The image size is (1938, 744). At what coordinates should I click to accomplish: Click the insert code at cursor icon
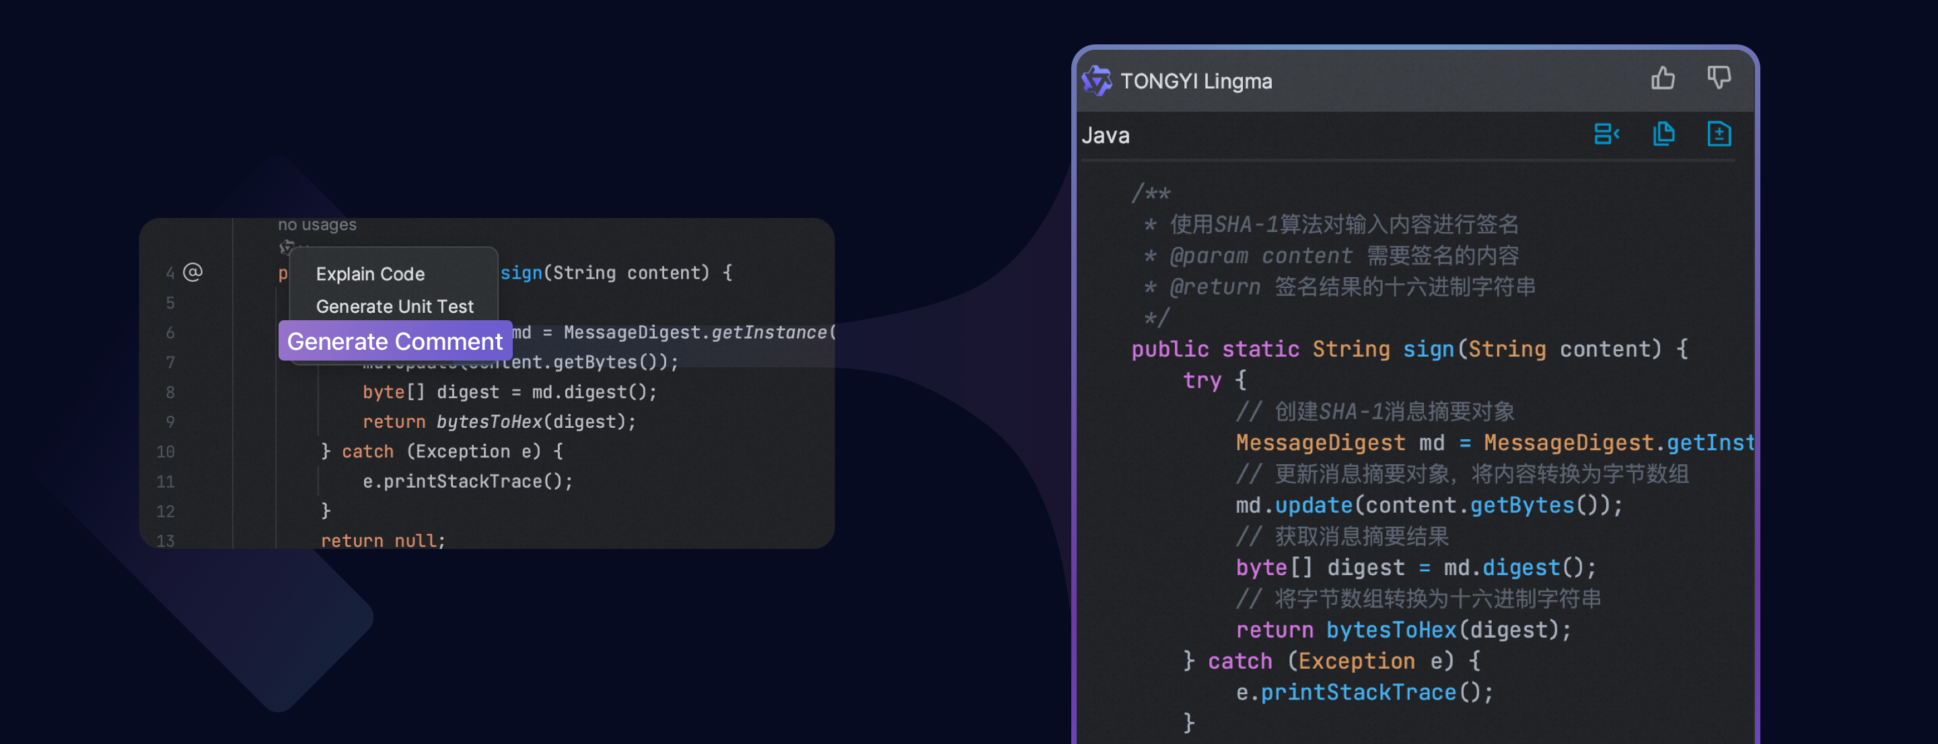[1606, 135]
